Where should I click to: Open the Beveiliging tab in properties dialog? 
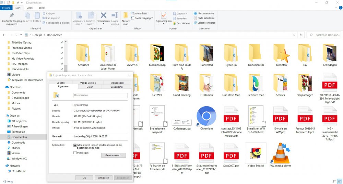coord(116,87)
